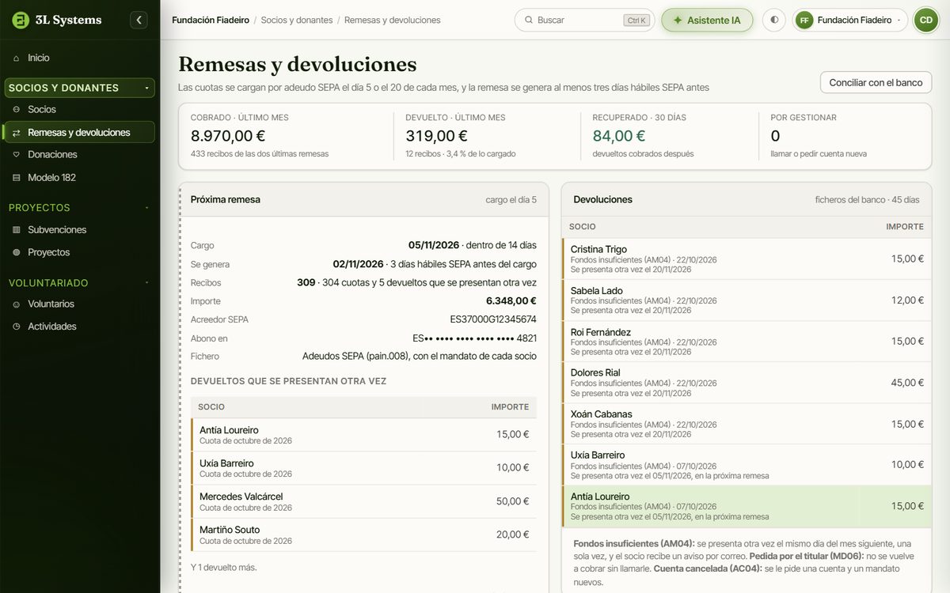
Task: Select Uxía Barreiro in Devoluciones list
Action: coord(747,465)
